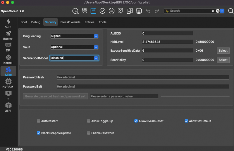Click the Save floppy disk icon
Image resolution: width=234 pixels, height=151 pixels.
(93, 11)
